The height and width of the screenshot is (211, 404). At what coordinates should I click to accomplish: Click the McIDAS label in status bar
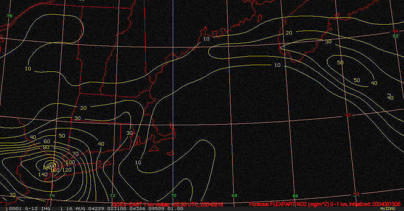388,209
